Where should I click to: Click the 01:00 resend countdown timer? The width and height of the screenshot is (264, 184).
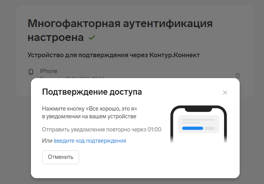pos(154,130)
